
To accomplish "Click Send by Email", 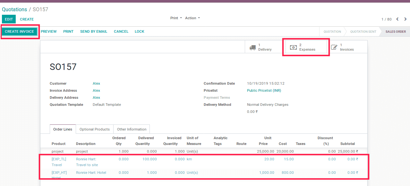I will (94, 31).
